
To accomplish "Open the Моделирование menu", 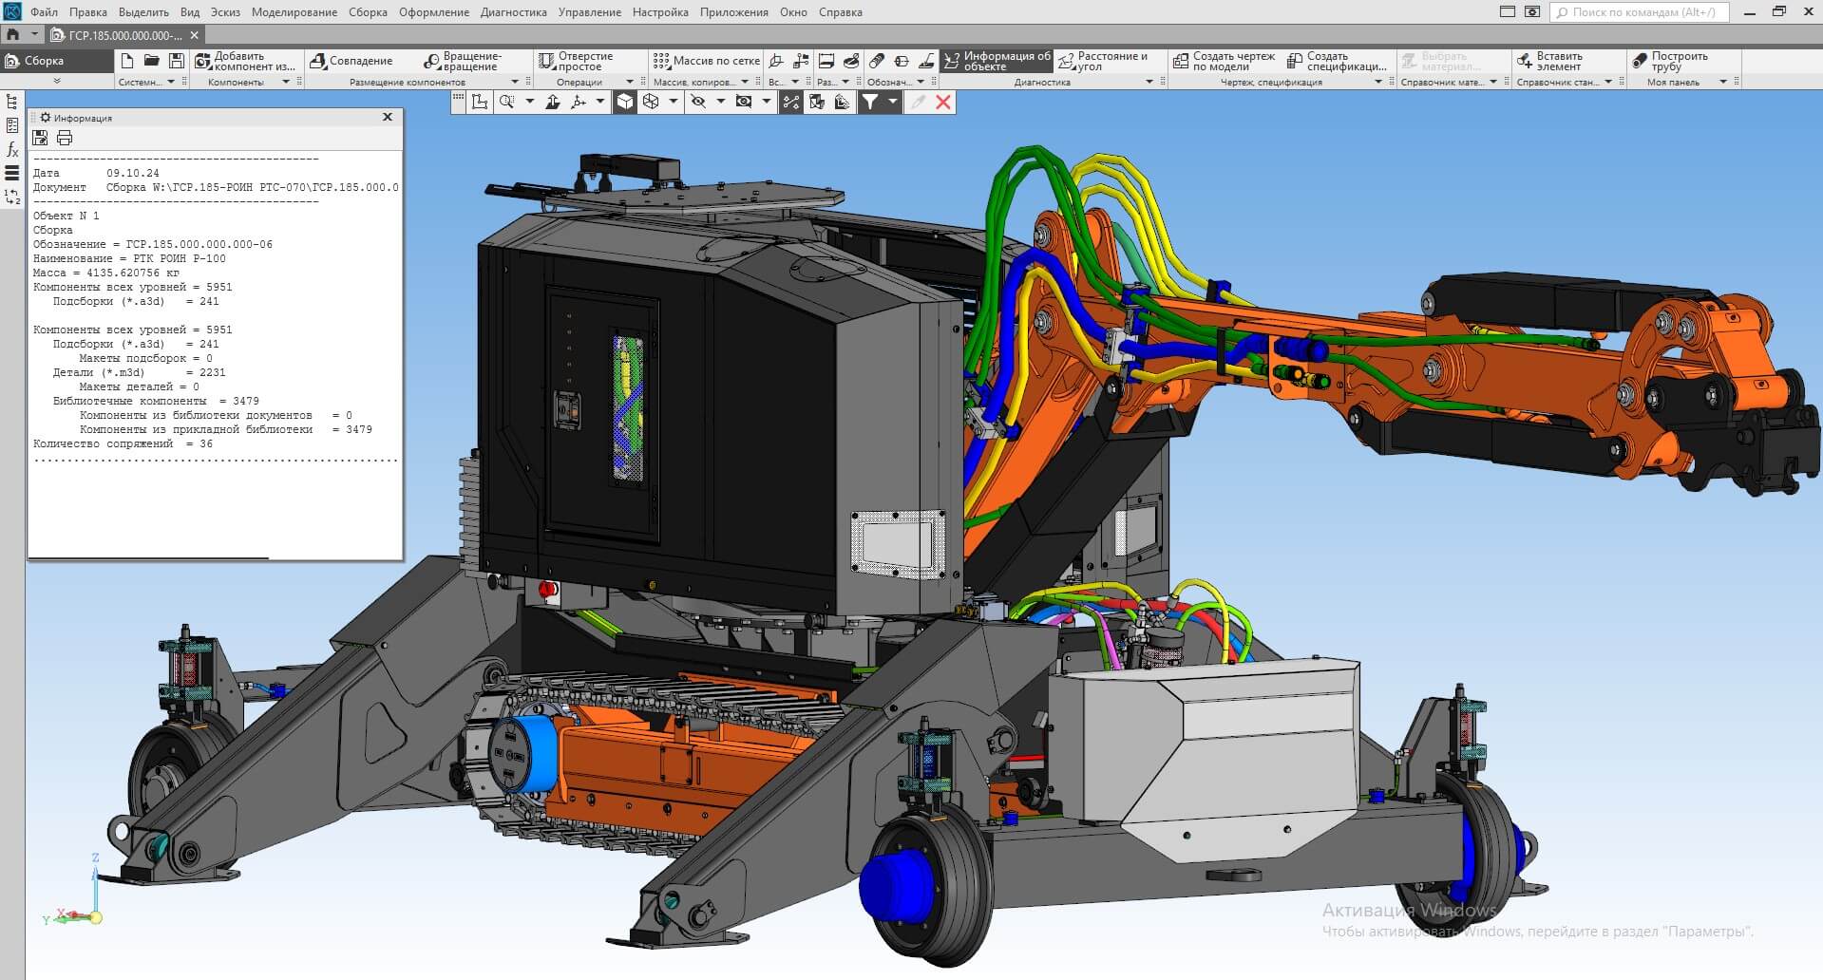I will (x=294, y=12).
